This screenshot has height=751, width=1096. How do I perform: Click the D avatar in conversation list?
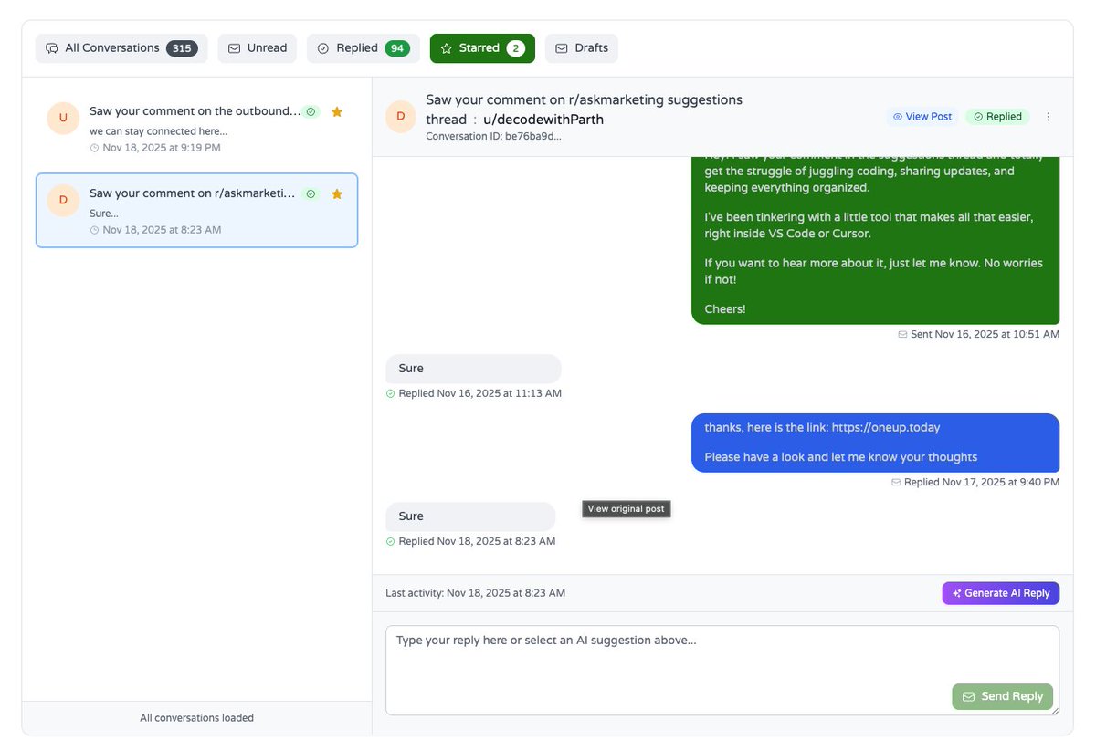63,200
